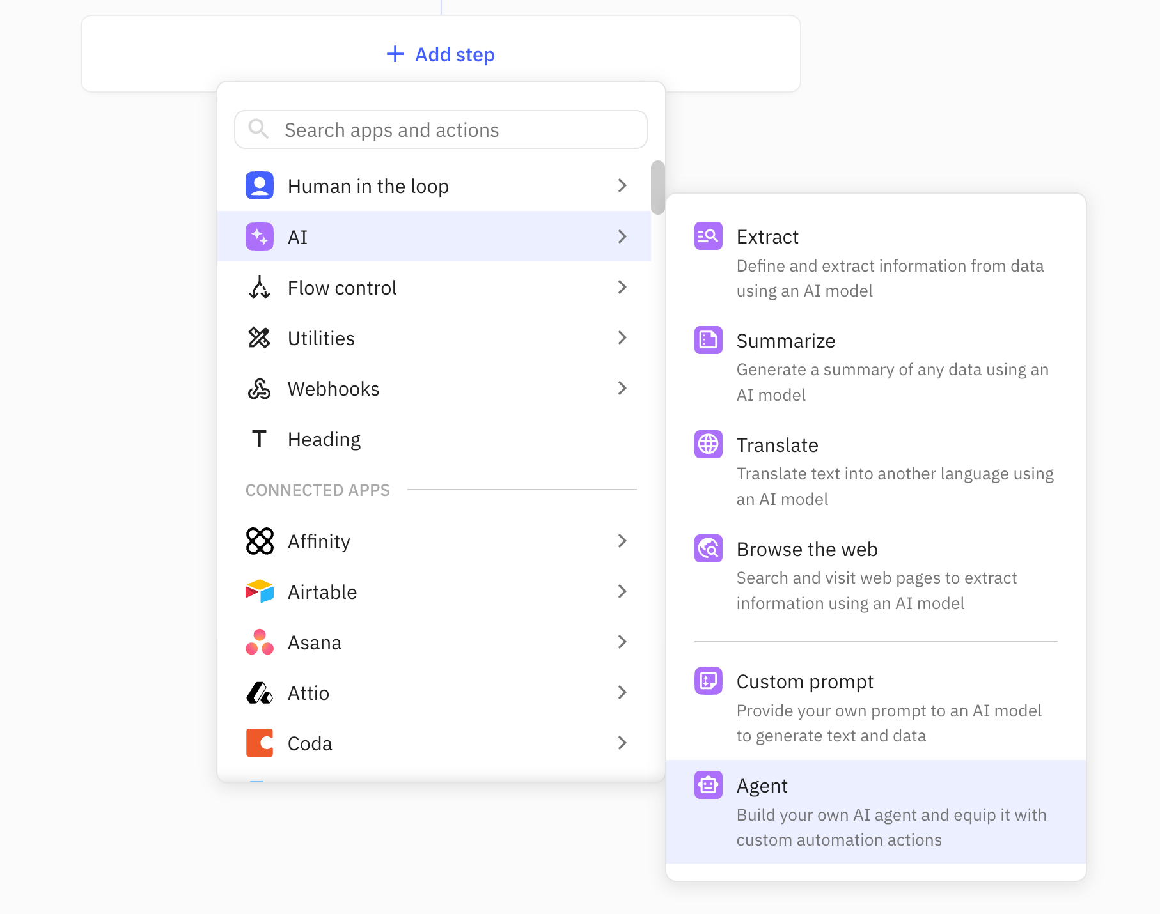Open the Human in the loop category
Image resolution: width=1160 pixels, height=914 pixels.
(434, 186)
